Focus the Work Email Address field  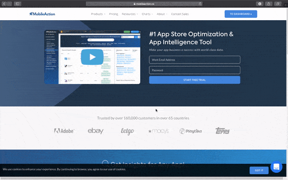(x=194, y=60)
